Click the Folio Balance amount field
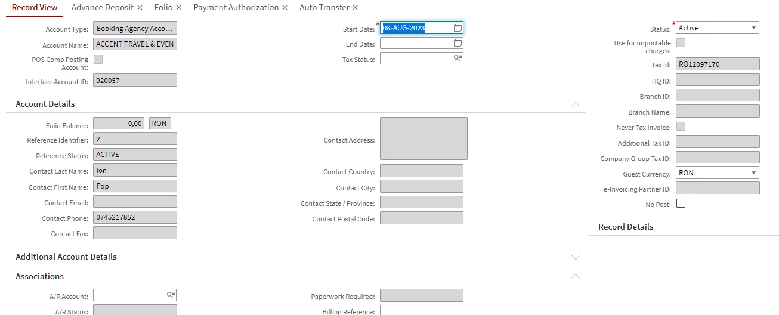This screenshot has width=779, height=315. 119,123
